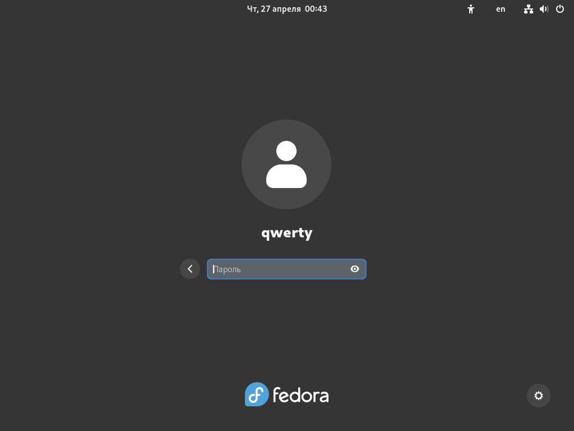
Task: Click the wired network status icon
Action: coord(528,9)
